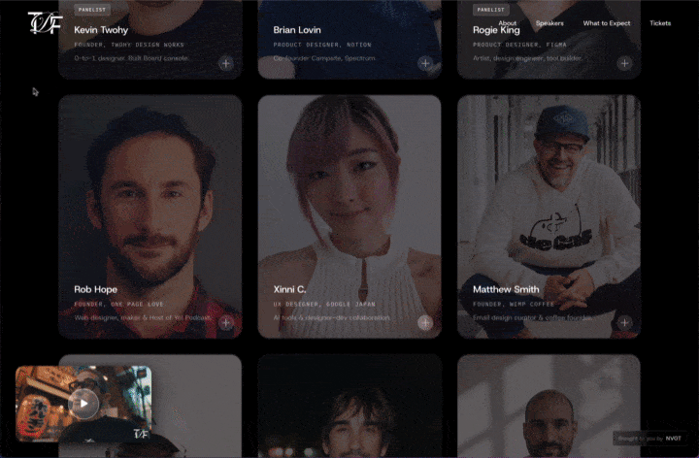This screenshot has height=458, width=699.
Task: Click the Panelist tag on Kevin Twohy's card
Action: click(91, 10)
